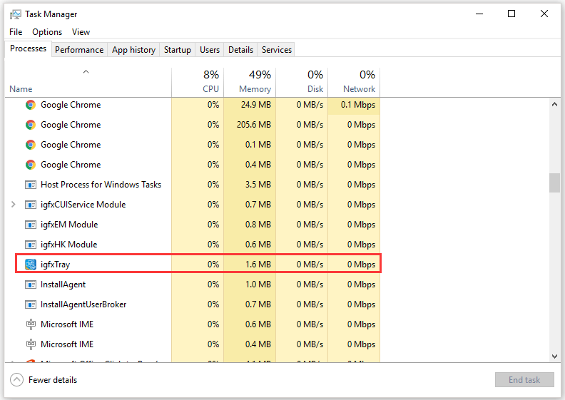Viewport: 565px width, 400px height.
Task: Sort processes by the CPU column
Action: point(198,82)
